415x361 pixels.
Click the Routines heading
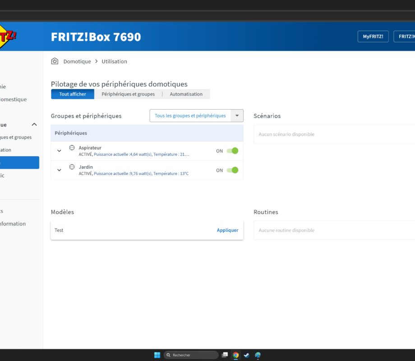(x=266, y=212)
